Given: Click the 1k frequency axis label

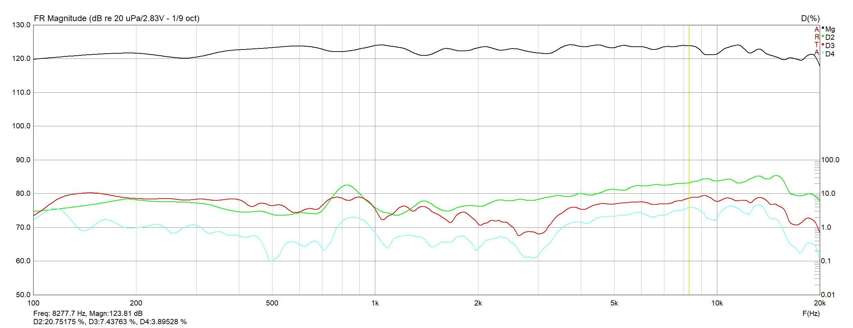Looking at the screenshot, I should (375, 303).
